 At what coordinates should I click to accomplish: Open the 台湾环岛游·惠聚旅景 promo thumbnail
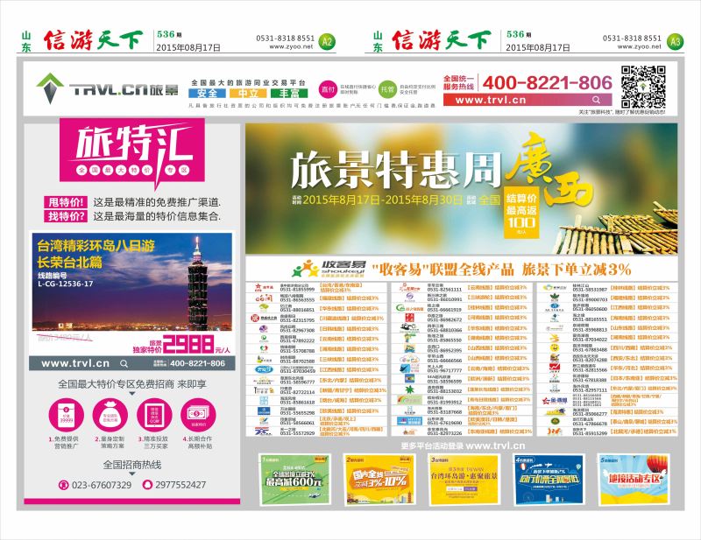[x=464, y=480]
